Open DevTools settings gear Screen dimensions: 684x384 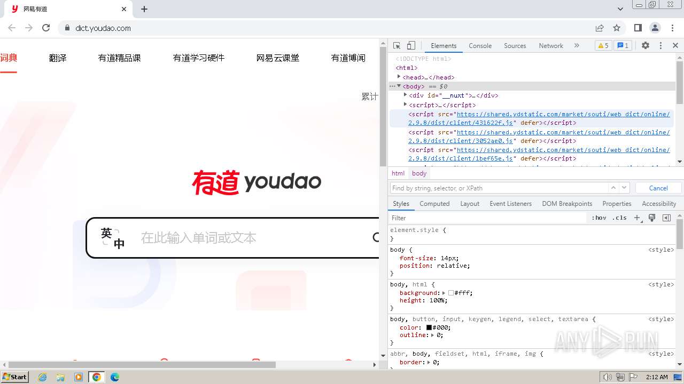point(646,46)
